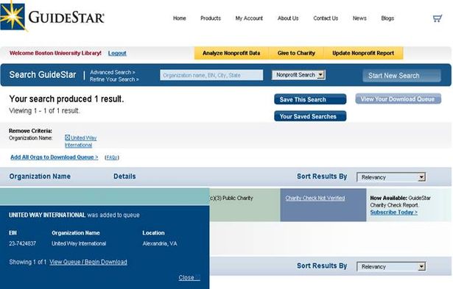This screenshot has width=453, height=289.
Task: Open the Subscribe Today link
Action: 394,213
